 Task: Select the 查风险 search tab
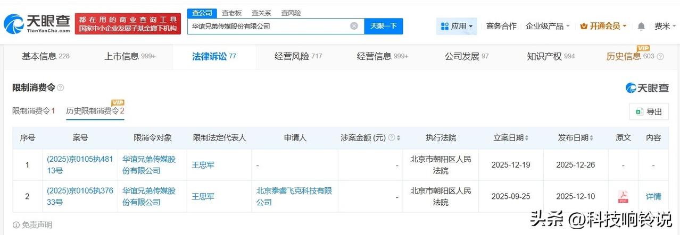point(291,13)
